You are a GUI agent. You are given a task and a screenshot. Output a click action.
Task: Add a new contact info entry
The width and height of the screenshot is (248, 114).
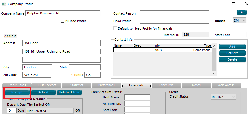point(232,47)
